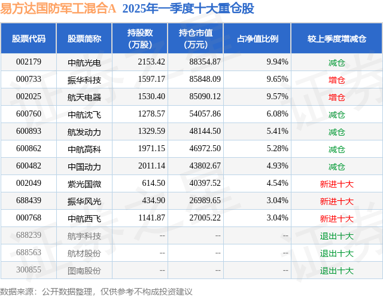
Task: Select stock name 紫光国微
Action: click(84, 184)
